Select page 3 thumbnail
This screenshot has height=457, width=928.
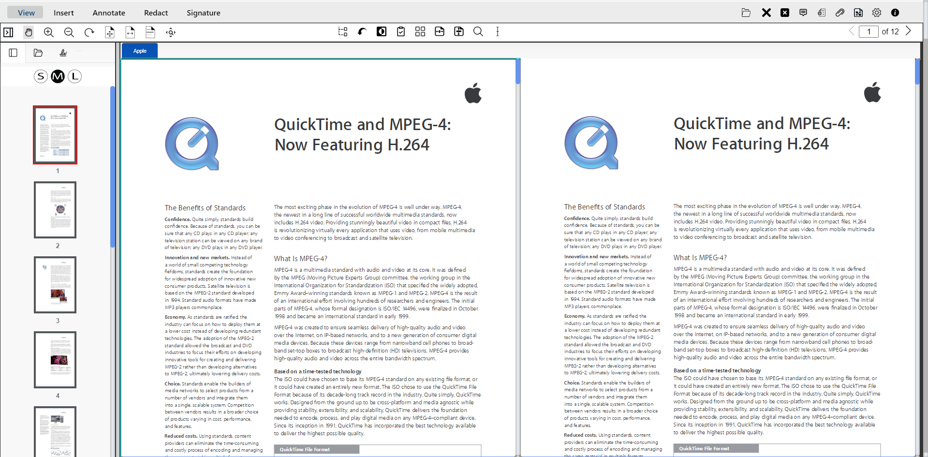pos(55,285)
